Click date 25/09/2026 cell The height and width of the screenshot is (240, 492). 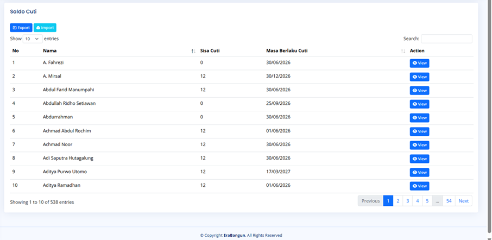click(279, 103)
